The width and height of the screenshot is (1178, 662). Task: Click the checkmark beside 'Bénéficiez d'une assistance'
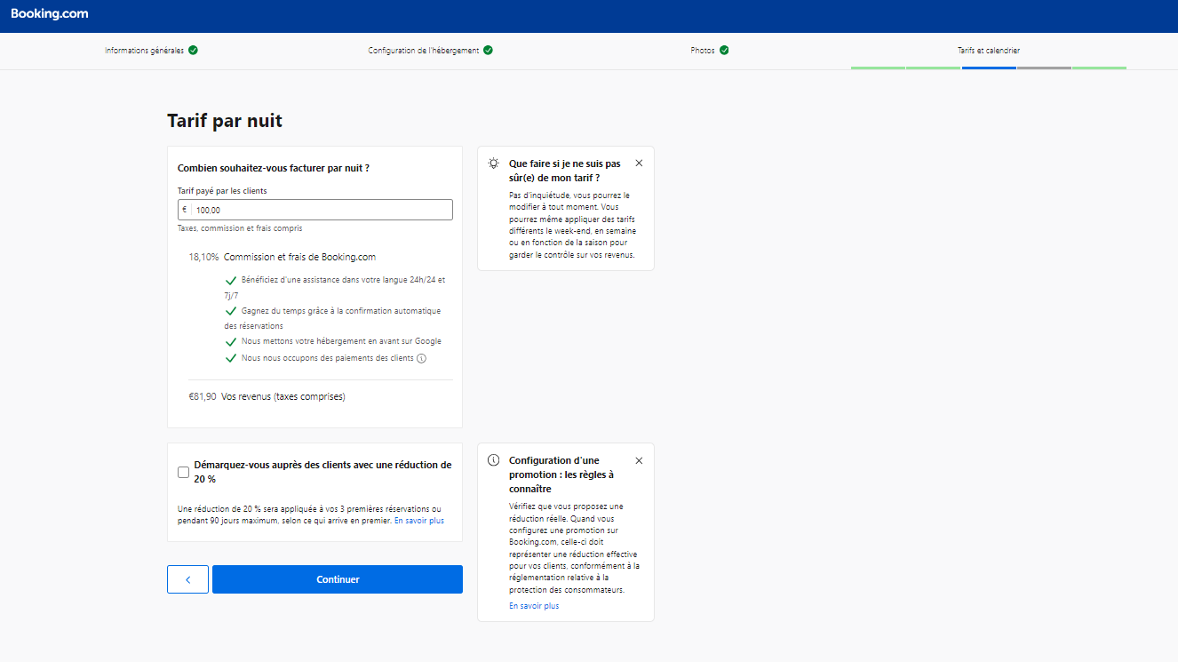click(x=231, y=280)
